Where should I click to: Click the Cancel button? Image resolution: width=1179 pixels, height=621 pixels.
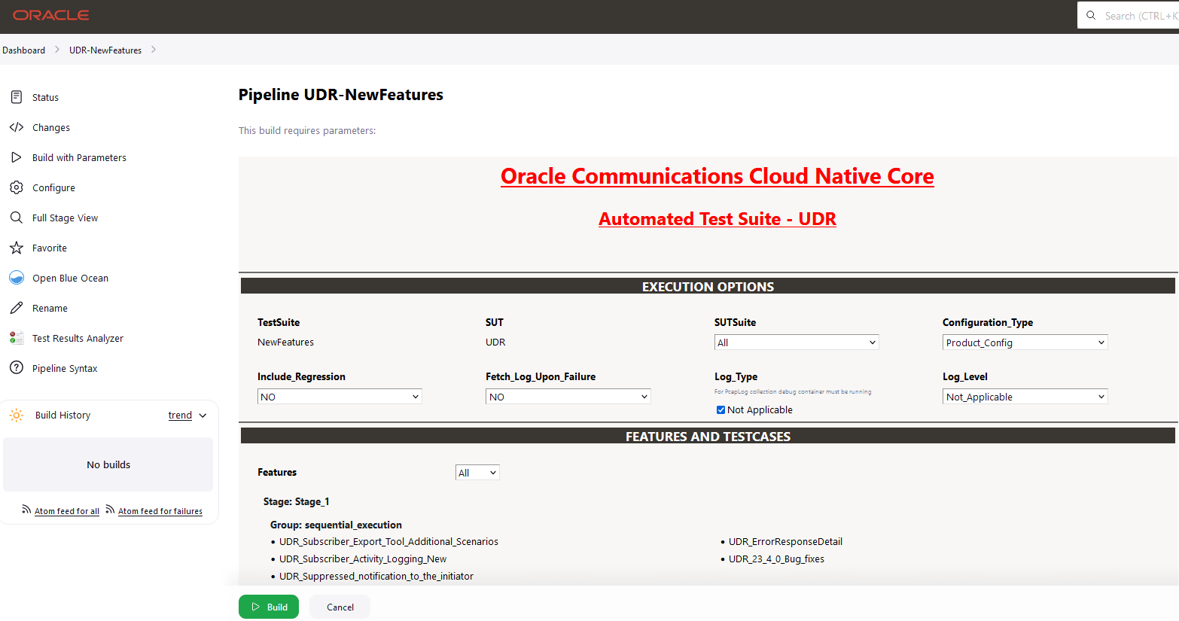[x=340, y=607]
